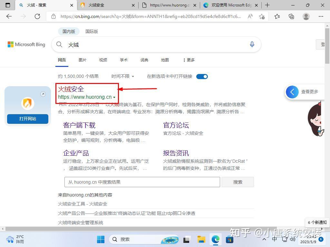Open the 词典 results tab
The width and height of the screenshot is (330, 247).
144,60
